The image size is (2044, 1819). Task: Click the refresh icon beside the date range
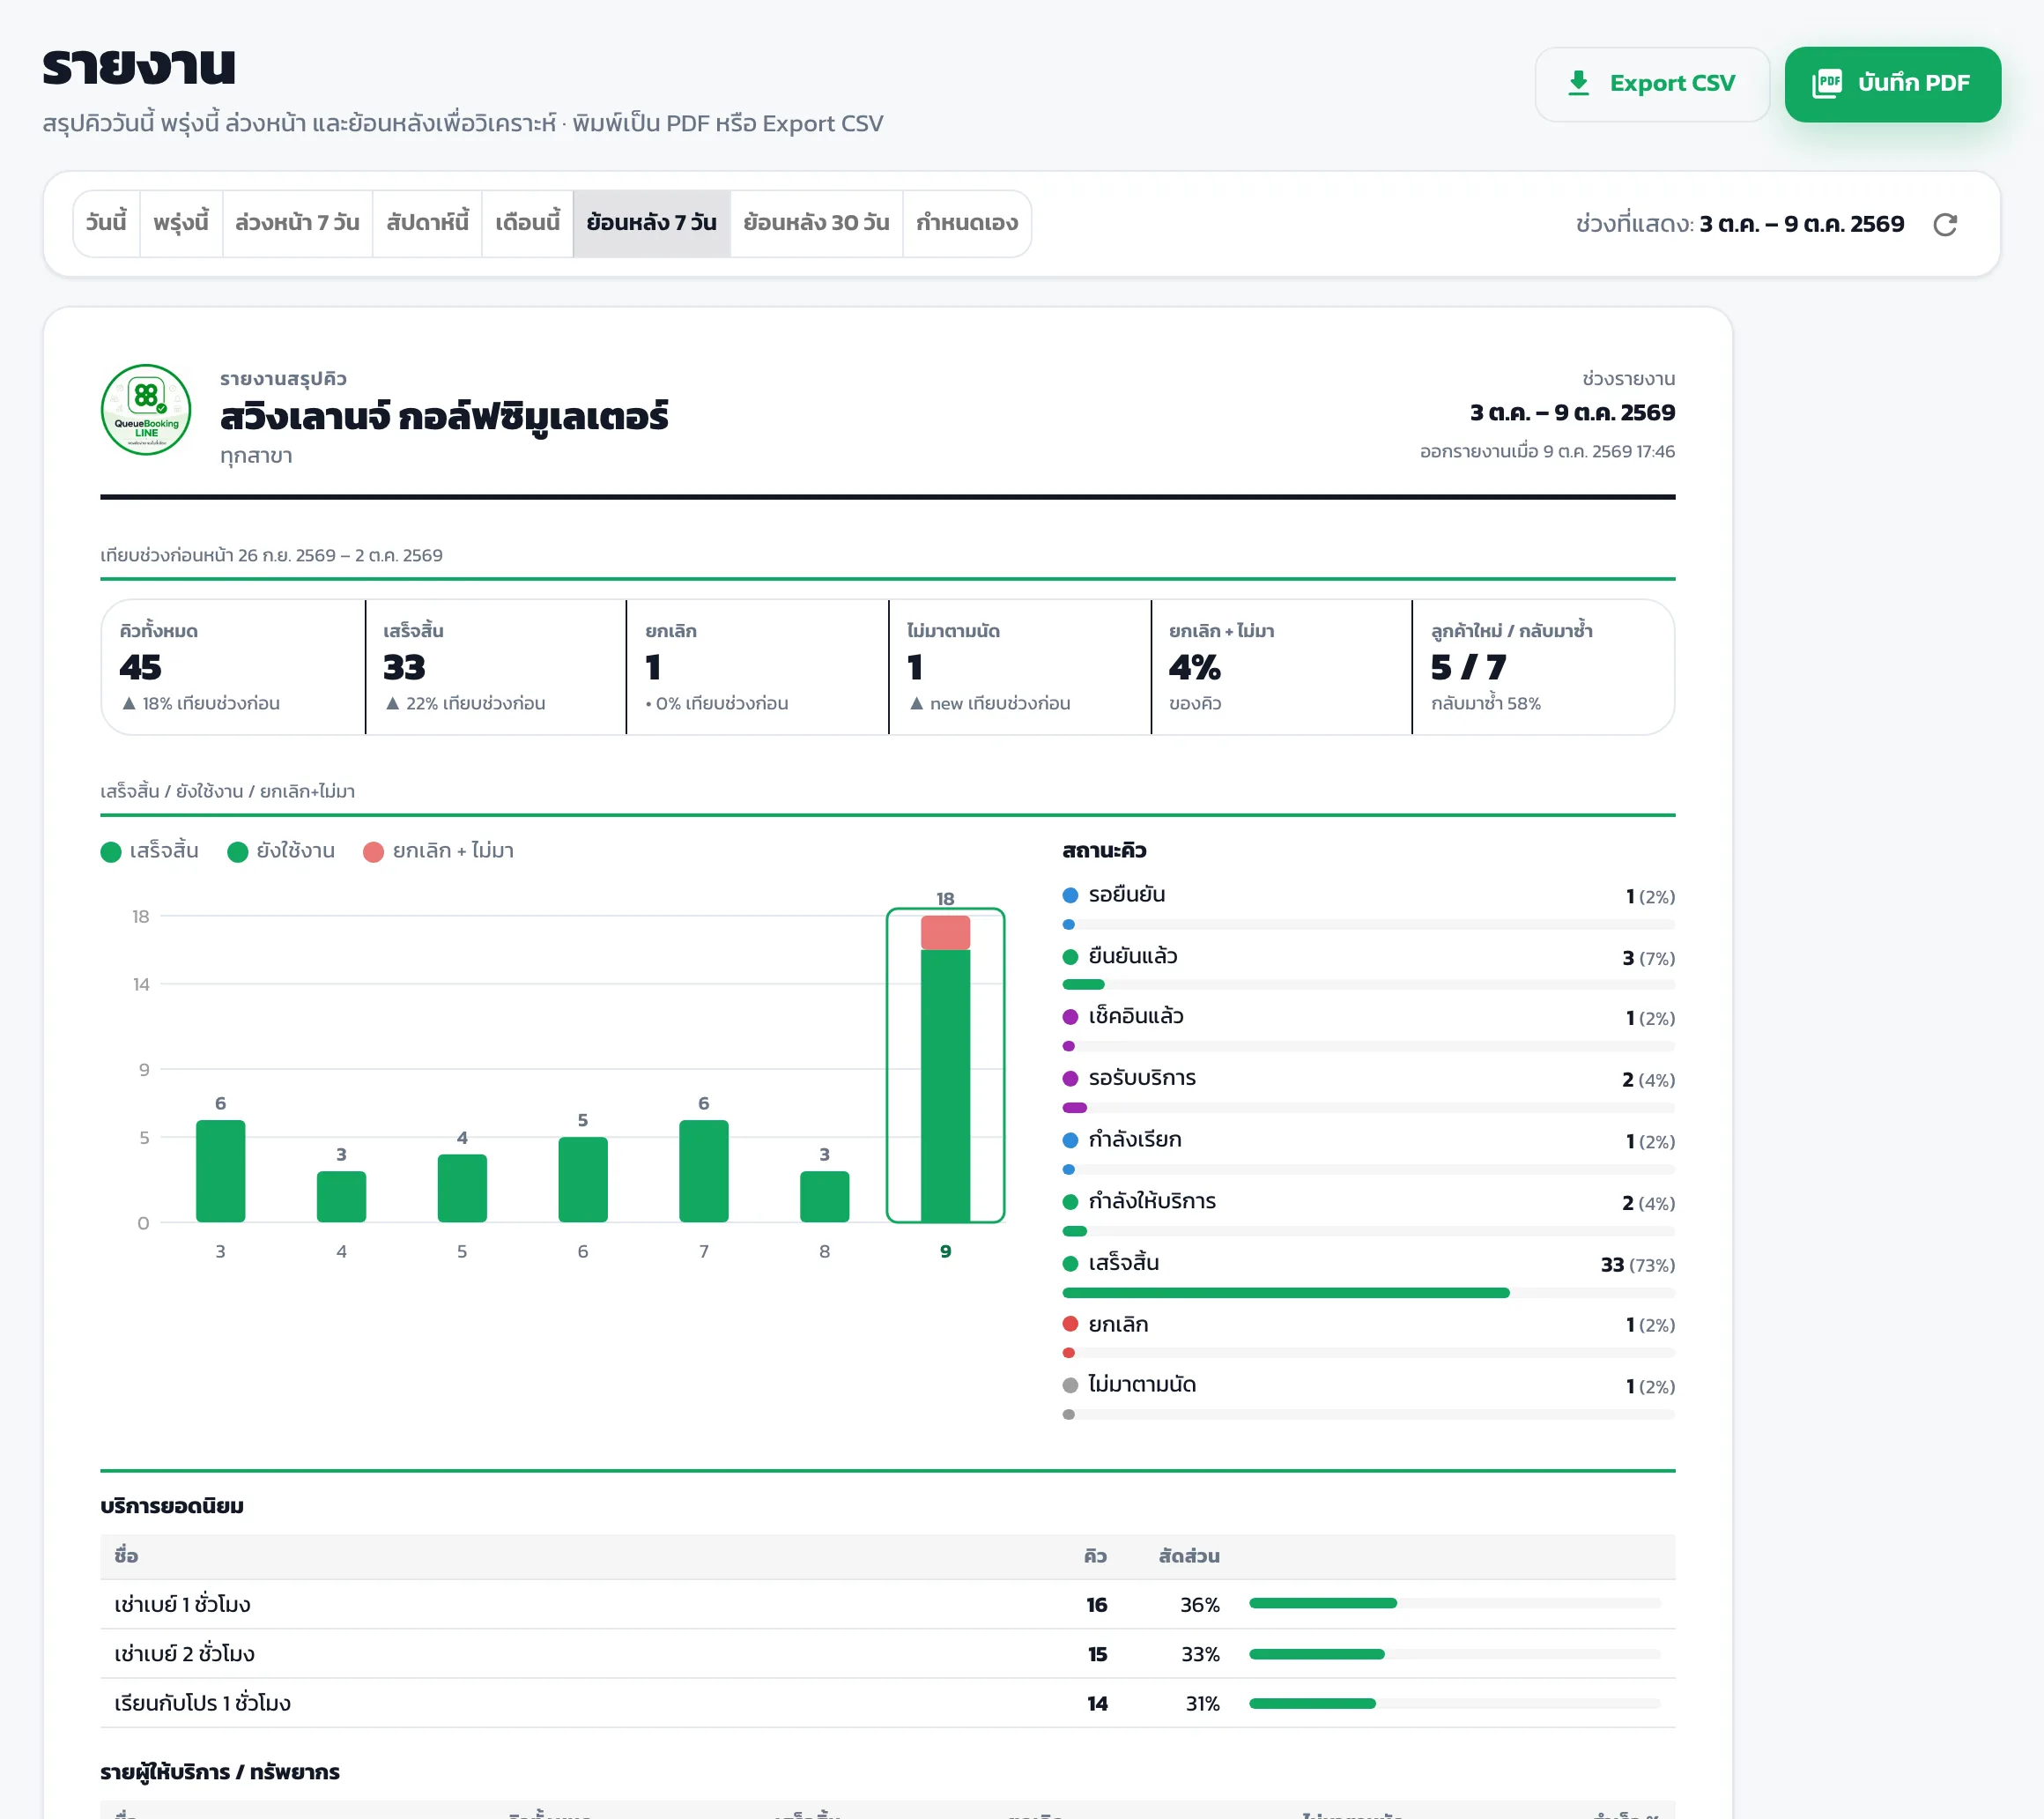[1944, 224]
